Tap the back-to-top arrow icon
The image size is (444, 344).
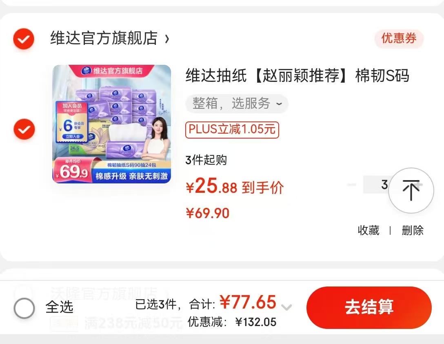click(x=411, y=190)
